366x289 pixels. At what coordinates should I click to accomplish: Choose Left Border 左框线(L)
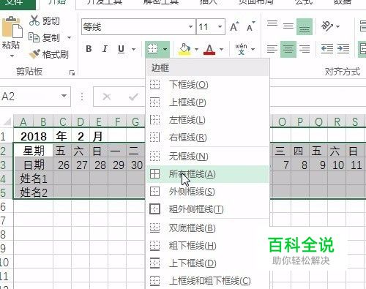point(207,120)
